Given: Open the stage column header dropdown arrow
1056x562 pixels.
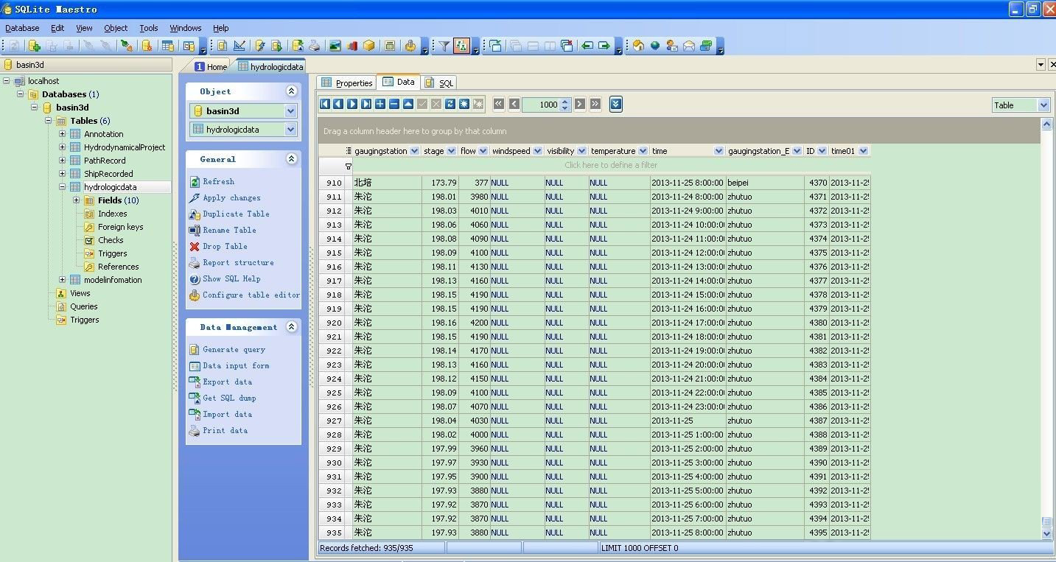Looking at the screenshot, I should tap(451, 151).
